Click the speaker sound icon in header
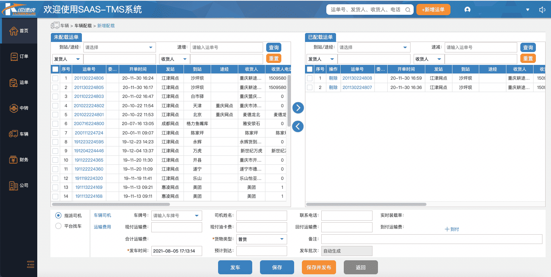Viewport: 551px width, 277px height. tap(542, 10)
